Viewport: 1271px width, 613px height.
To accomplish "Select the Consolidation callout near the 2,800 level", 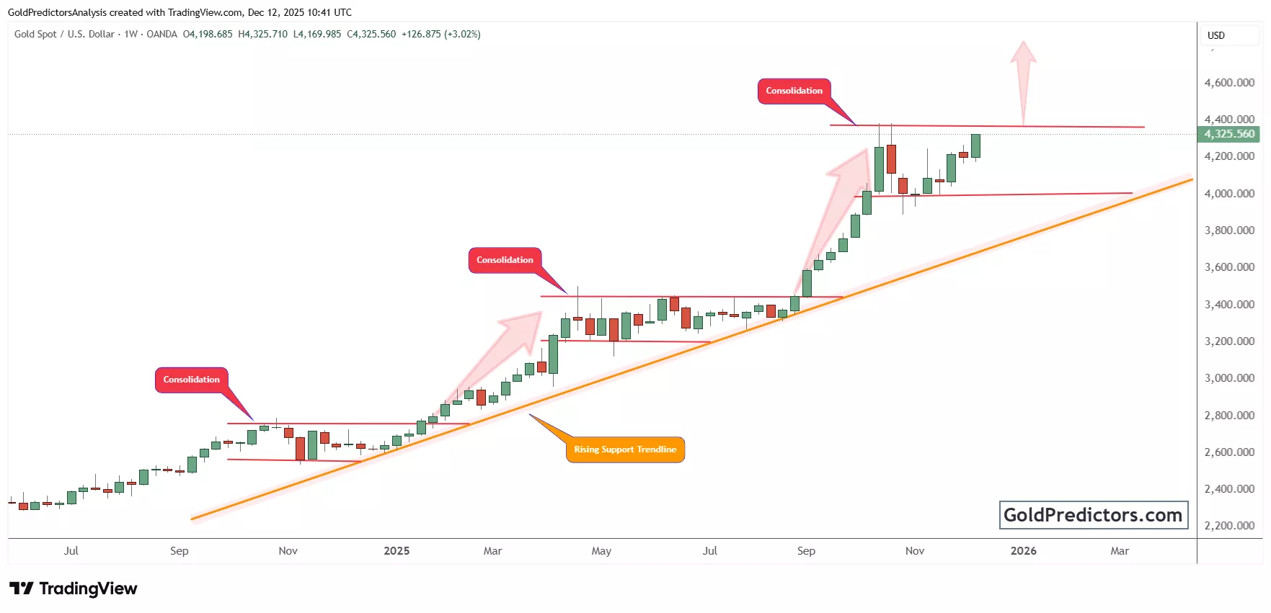I will point(191,380).
